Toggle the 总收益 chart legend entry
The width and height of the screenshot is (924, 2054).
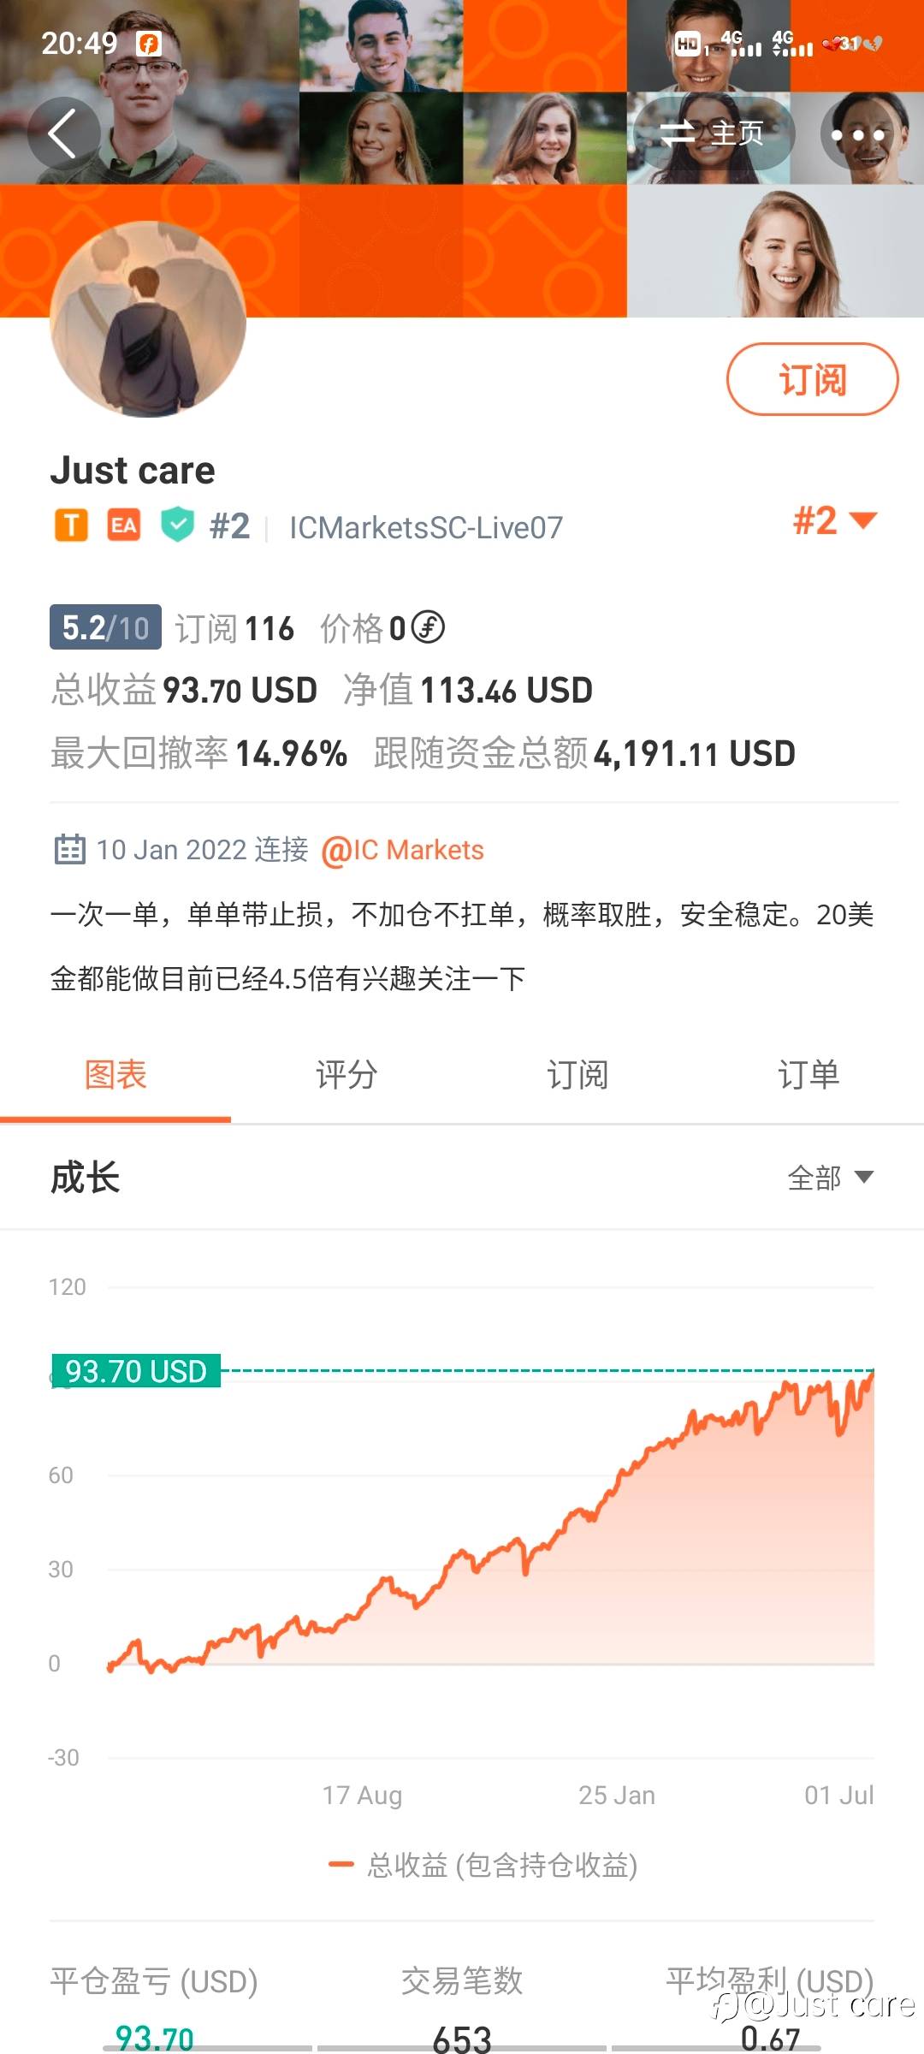pyautogui.click(x=484, y=1865)
